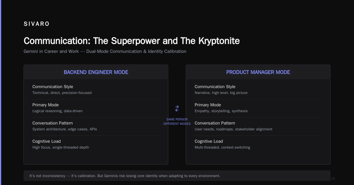Click User needs, roadmaps, stakeholder alignment text
This screenshot has height=185, width=354.
point(234,129)
